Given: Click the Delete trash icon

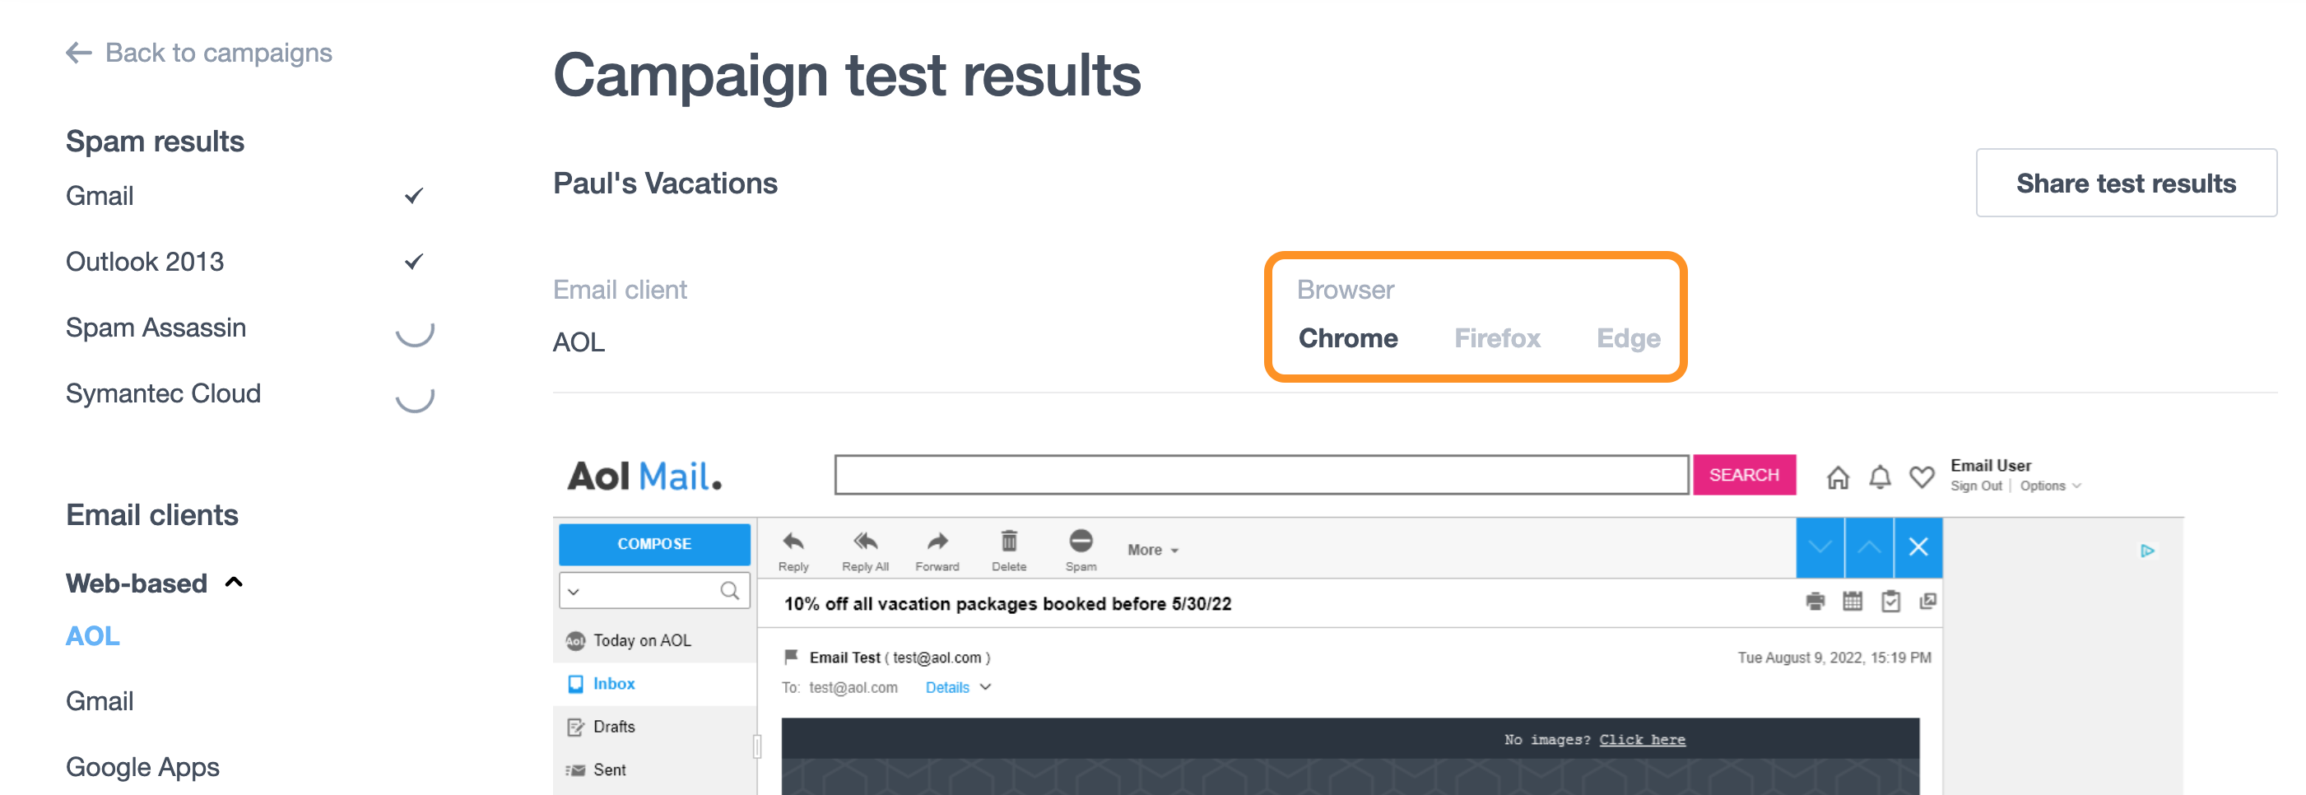Looking at the screenshot, I should point(1009,542).
